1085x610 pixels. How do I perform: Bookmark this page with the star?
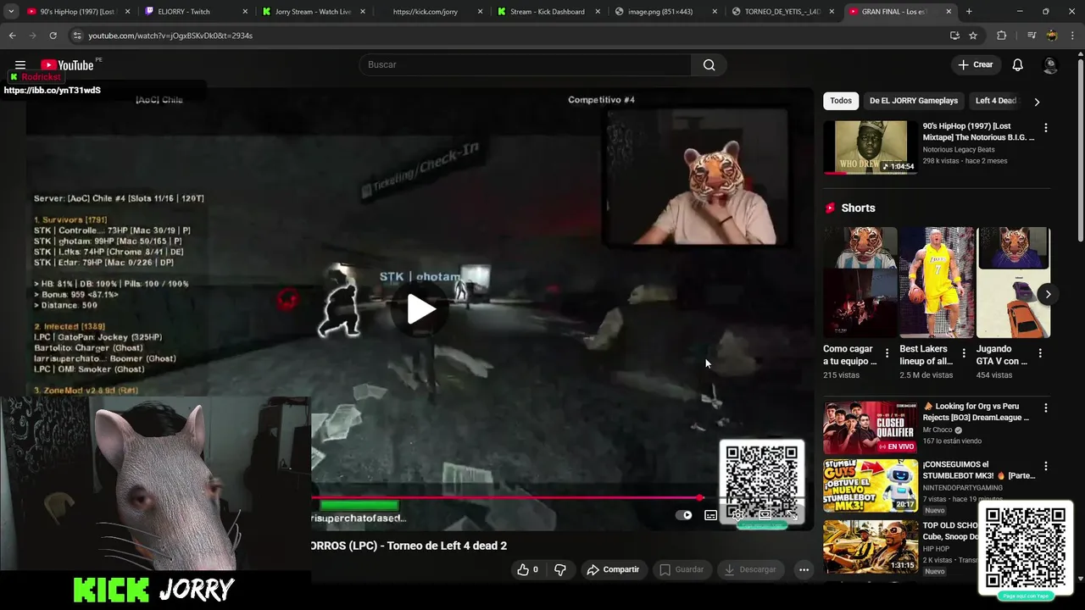pyautogui.click(x=973, y=36)
